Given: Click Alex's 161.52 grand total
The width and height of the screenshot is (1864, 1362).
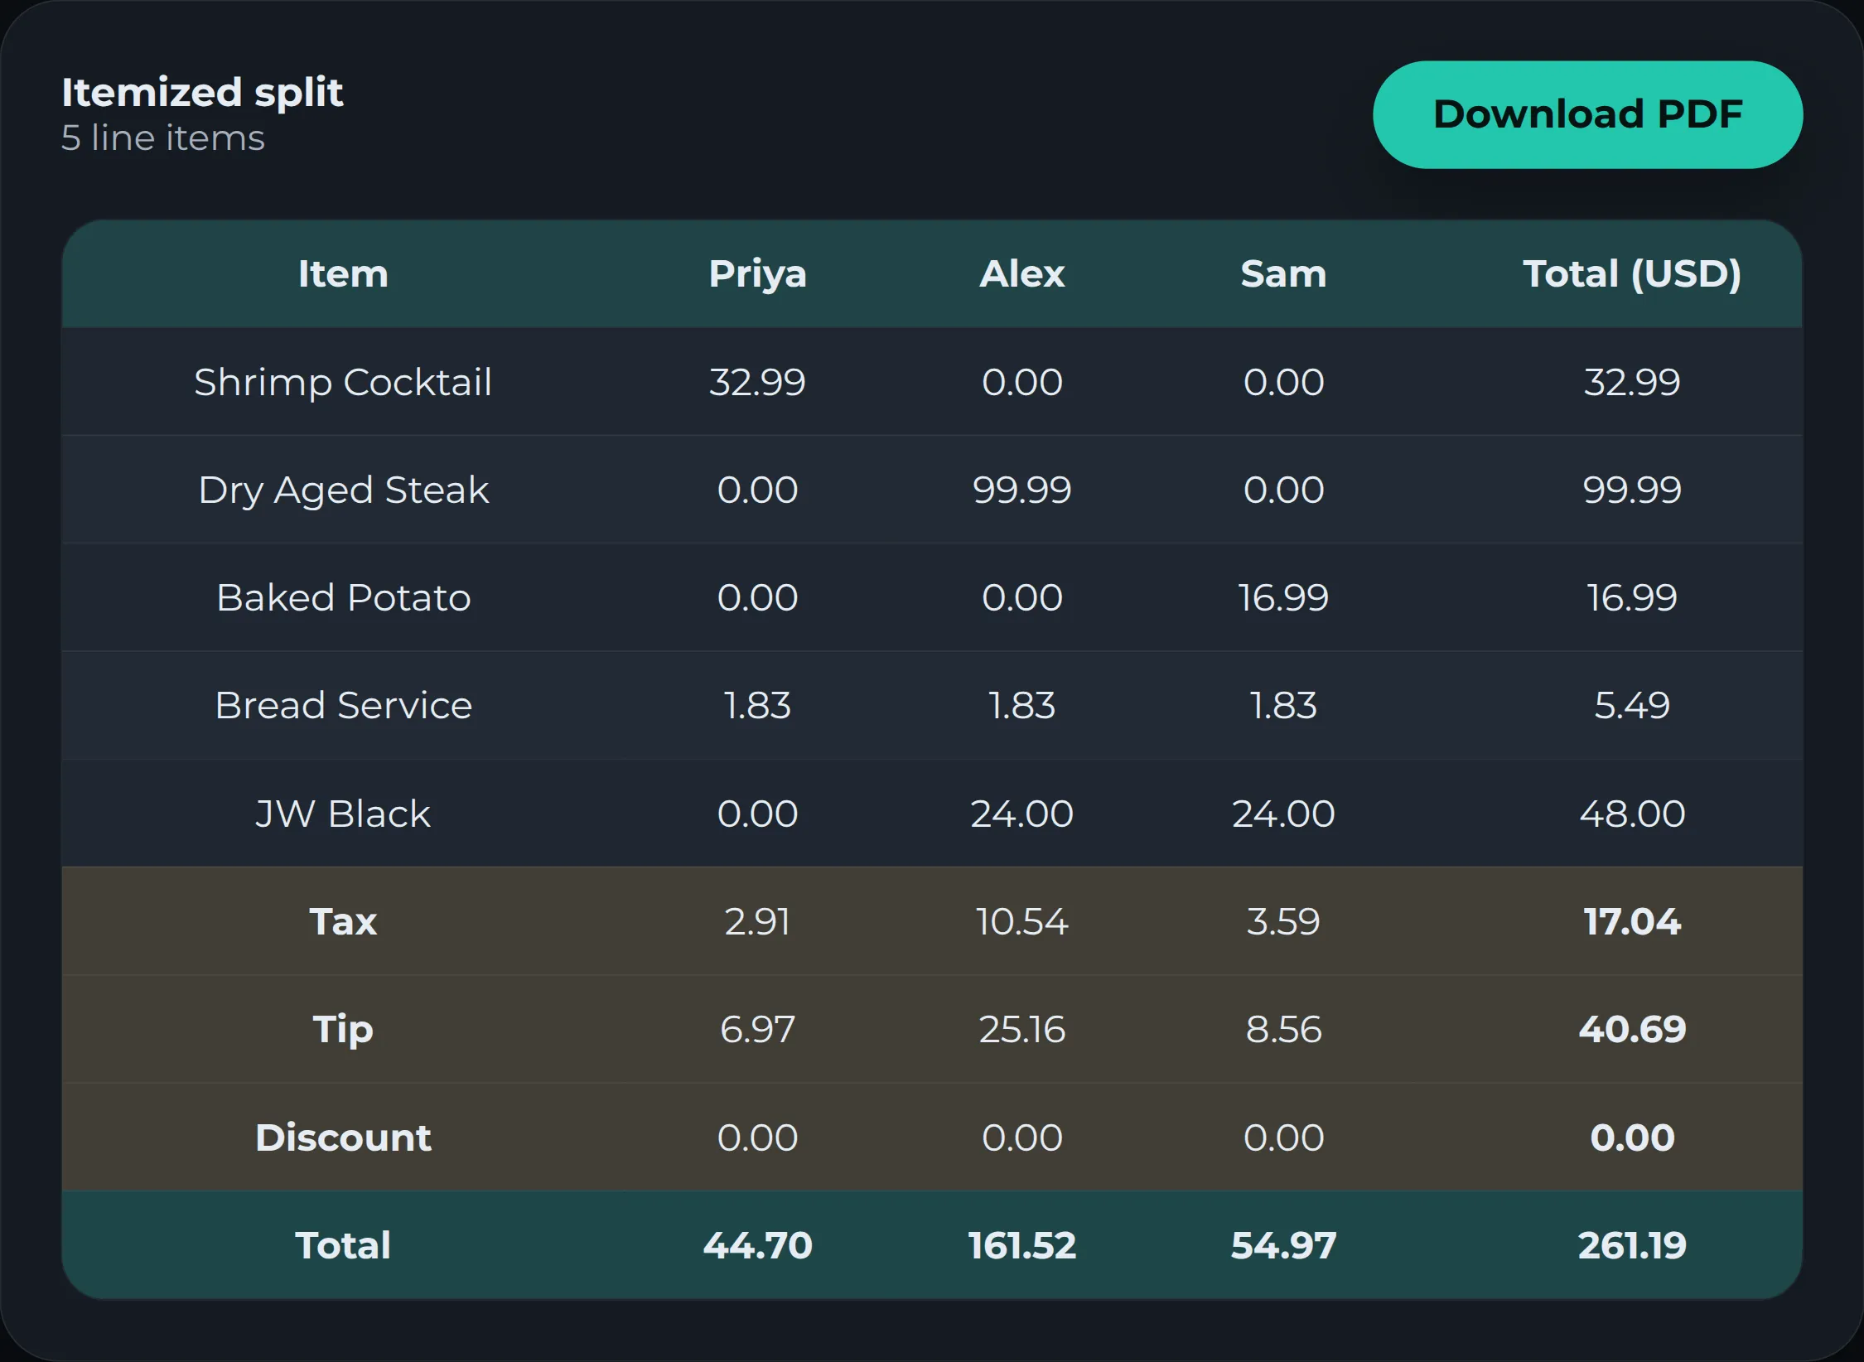Looking at the screenshot, I should 1021,1245.
